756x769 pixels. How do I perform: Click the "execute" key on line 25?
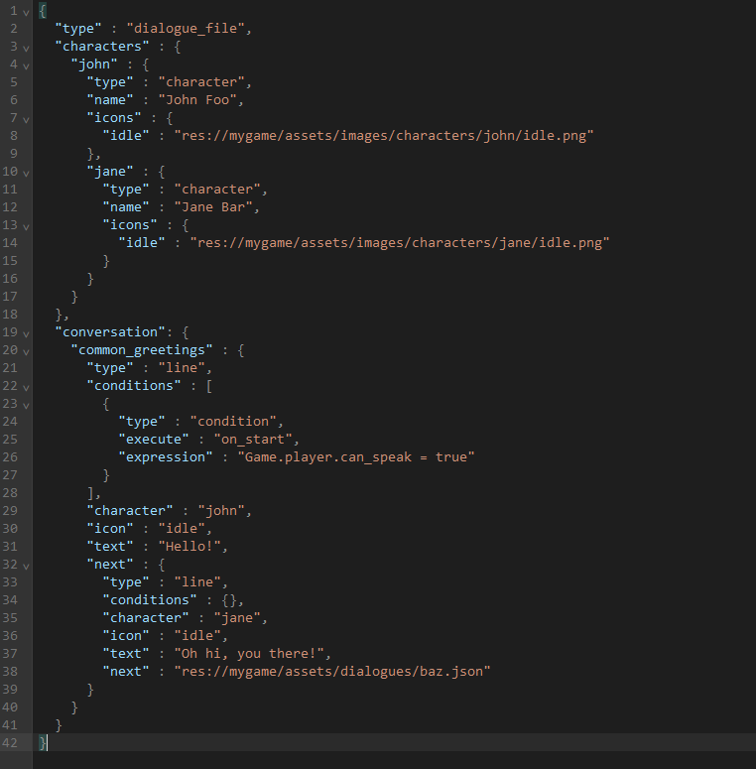[154, 440]
